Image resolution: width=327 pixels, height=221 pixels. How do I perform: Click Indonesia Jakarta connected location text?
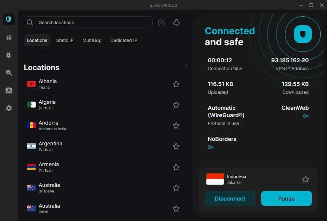click(x=236, y=179)
